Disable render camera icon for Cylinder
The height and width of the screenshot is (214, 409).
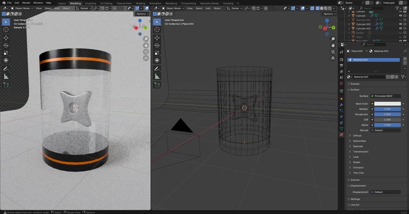(x=405, y=16)
